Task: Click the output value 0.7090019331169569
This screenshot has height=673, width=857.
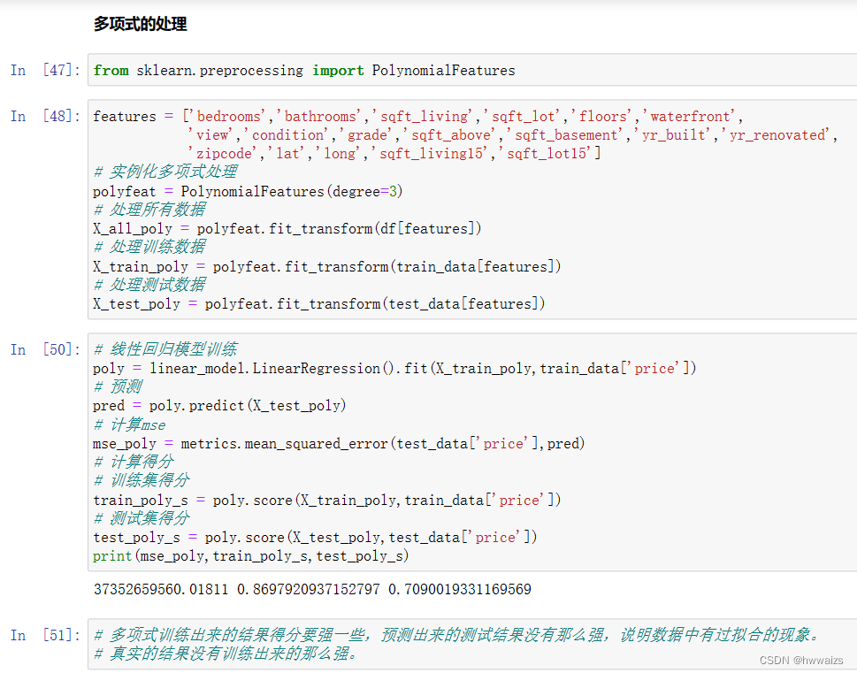Action: (460, 589)
